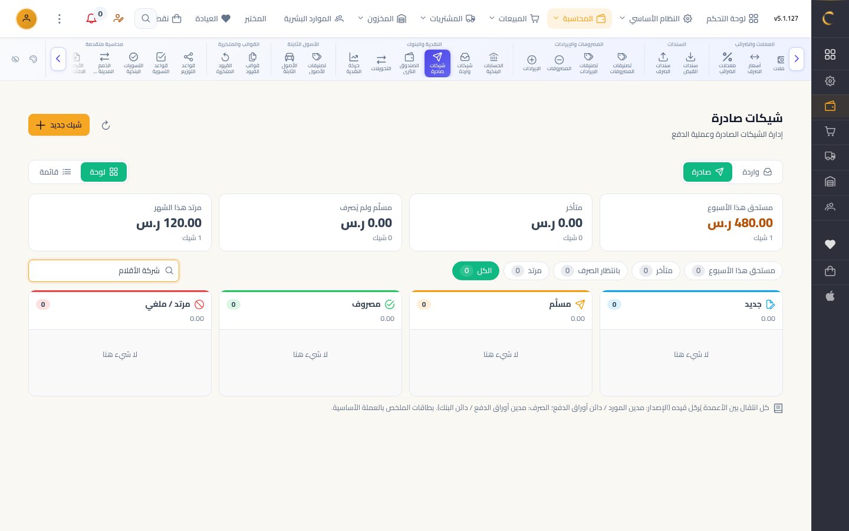Image resolution: width=849 pixels, height=531 pixels.
Task: Open the wallet icon in right sidebar
Action: point(830,106)
